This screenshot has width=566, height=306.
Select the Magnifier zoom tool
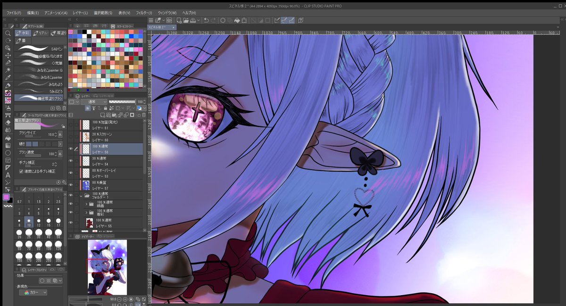[x=8, y=33]
